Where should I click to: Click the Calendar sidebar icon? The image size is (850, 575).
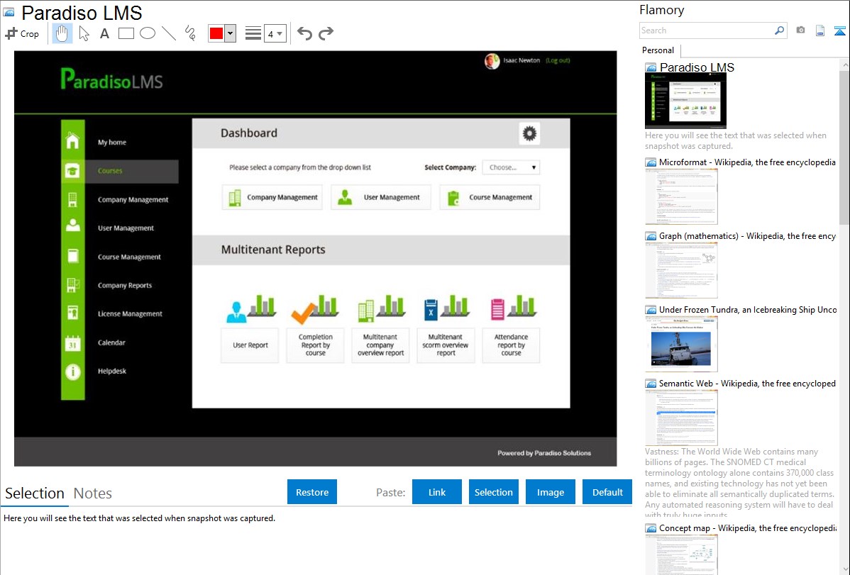[72, 343]
